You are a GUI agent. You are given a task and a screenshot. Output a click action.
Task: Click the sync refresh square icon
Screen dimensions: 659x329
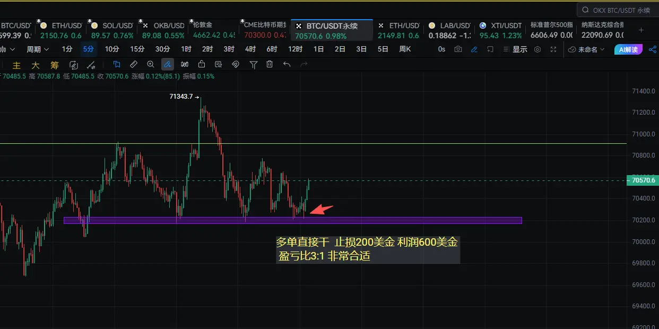click(74, 65)
